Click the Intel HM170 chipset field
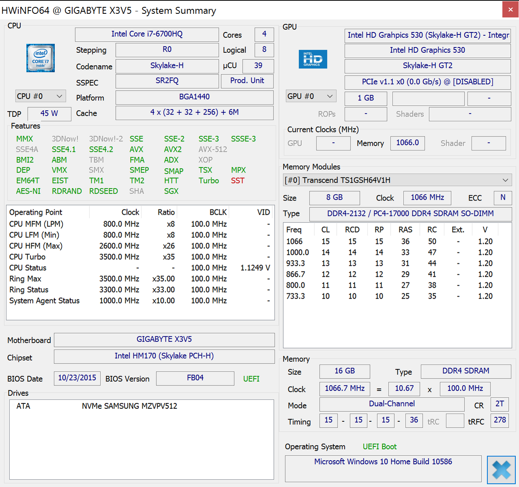This screenshot has width=519, height=487. tap(164, 356)
